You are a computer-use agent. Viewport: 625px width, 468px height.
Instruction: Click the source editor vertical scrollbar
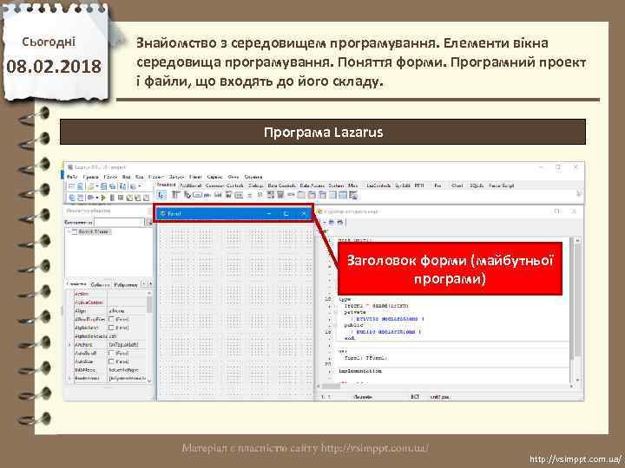click(577, 309)
